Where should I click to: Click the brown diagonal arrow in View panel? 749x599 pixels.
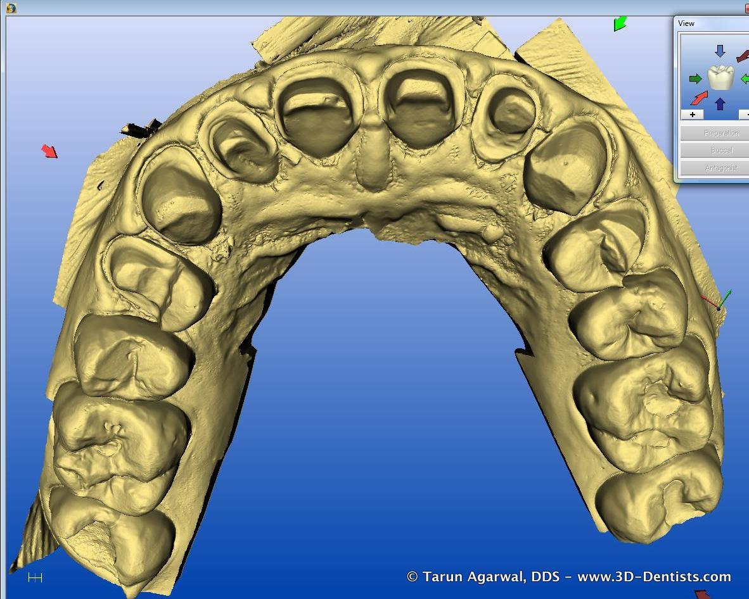(743, 56)
